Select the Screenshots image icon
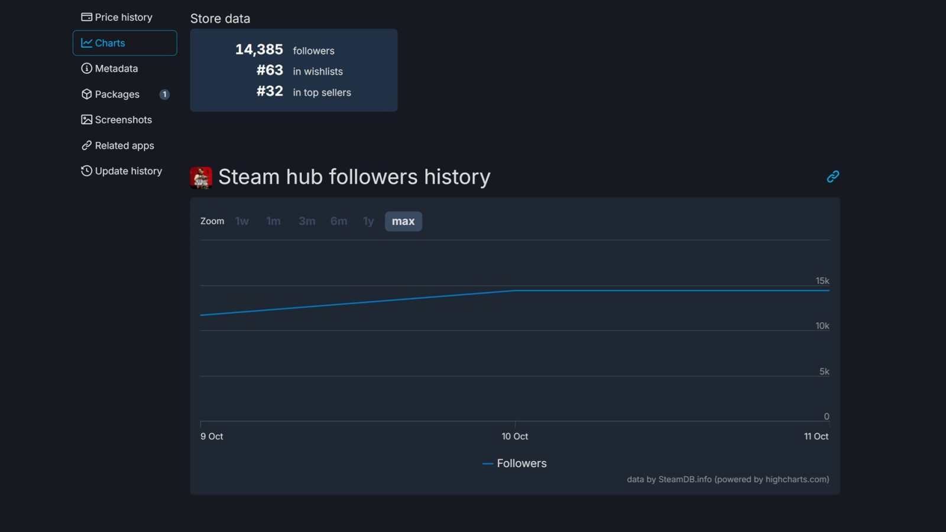Viewport: 946px width, 532px height. (86, 119)
